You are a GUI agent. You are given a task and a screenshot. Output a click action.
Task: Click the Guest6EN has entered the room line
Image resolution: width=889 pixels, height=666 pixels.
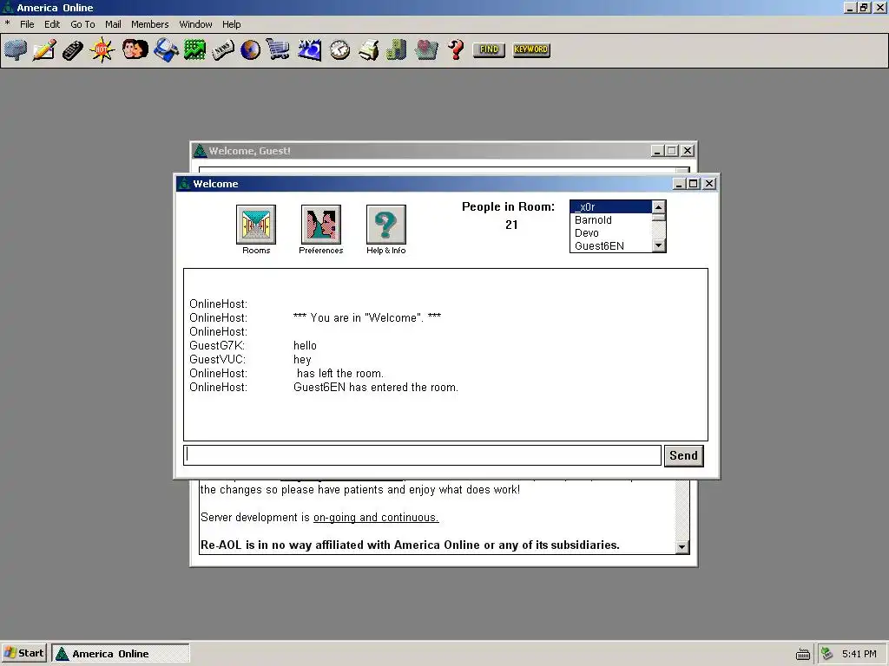click(x=325, y=388)
